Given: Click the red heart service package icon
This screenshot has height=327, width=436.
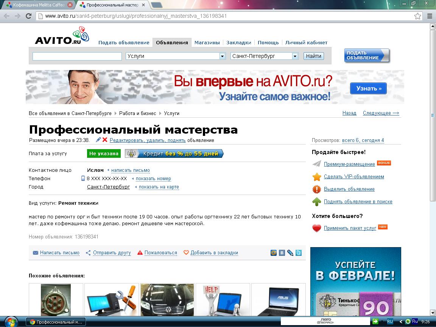Looking at the screenshot, I should (317, 228).
